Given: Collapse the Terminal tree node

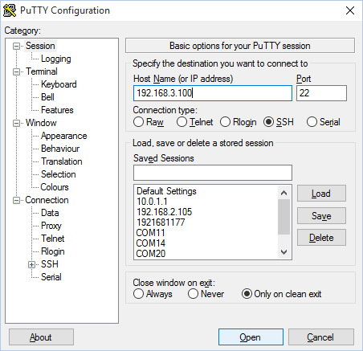Looking at the screenshot, I should (16, 71).
